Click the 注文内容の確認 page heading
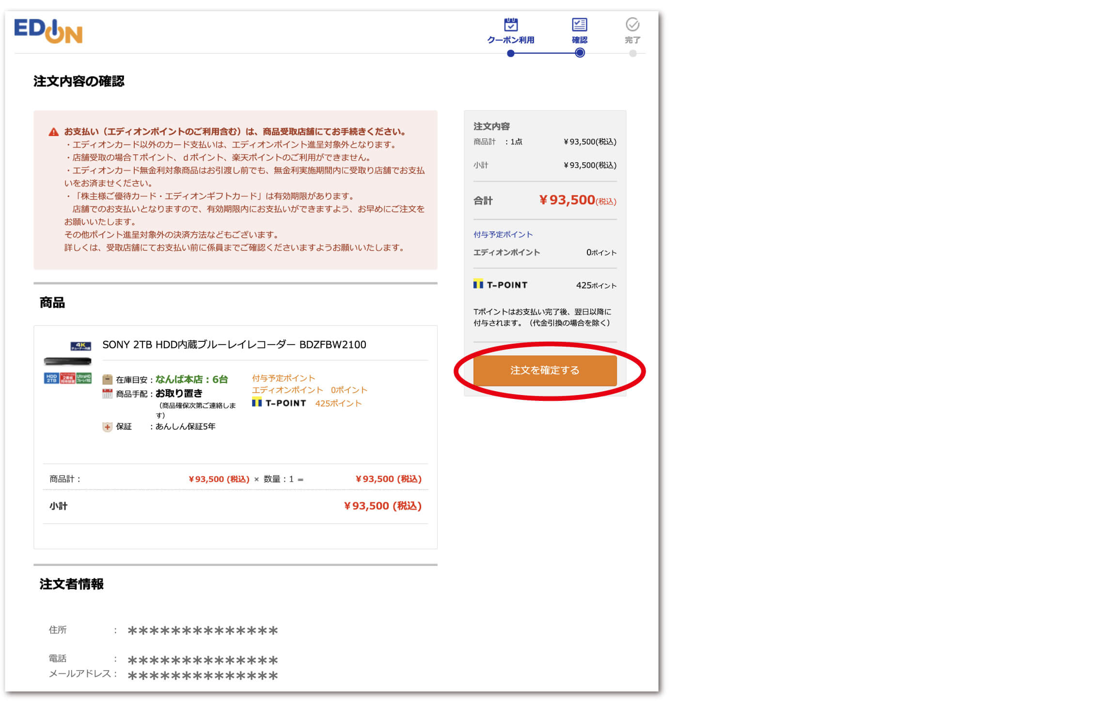1102x702 pixels. point(79,81)
